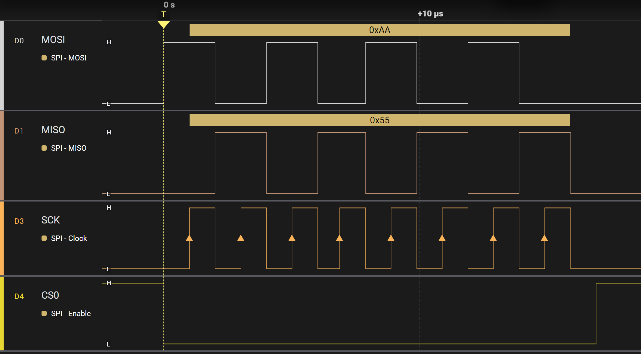Click the 0x55 data bubble on MISO
This screenshot has height=354, width=641.
coord(379,120)
